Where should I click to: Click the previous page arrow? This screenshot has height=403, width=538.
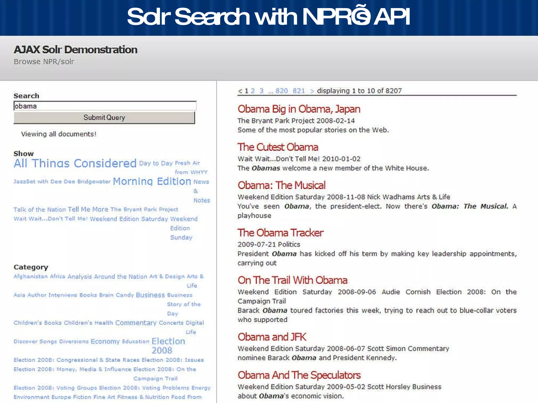(x=240, y=91)
